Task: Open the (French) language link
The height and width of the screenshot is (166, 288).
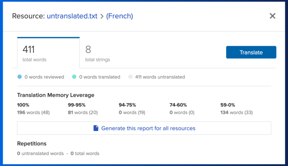Action: [120, 16]
